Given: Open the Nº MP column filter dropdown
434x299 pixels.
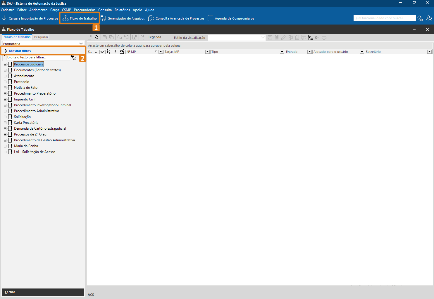Looking at the screenshot, I should 161,52.
